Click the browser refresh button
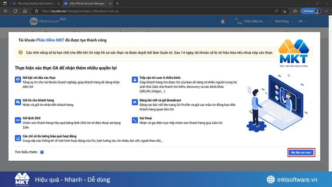 coord(15,11)
